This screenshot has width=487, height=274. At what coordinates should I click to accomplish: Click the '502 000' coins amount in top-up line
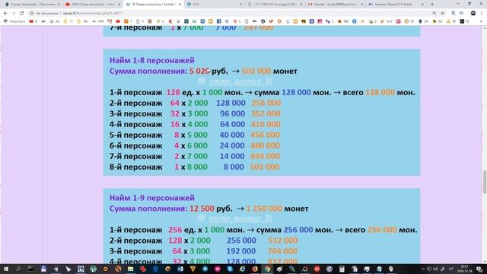click(256, 71)
